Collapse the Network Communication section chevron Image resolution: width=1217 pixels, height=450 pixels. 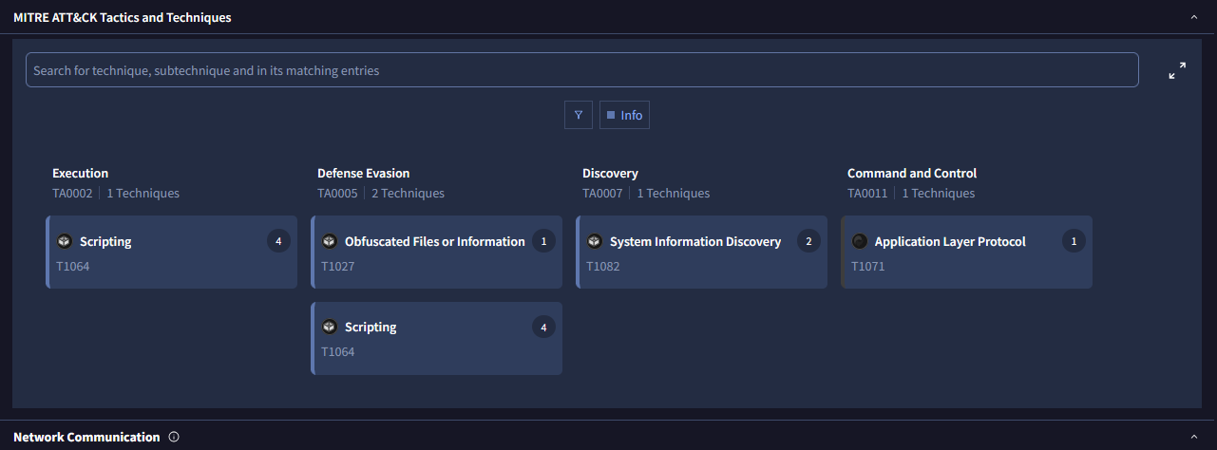tap(1194, 437)
